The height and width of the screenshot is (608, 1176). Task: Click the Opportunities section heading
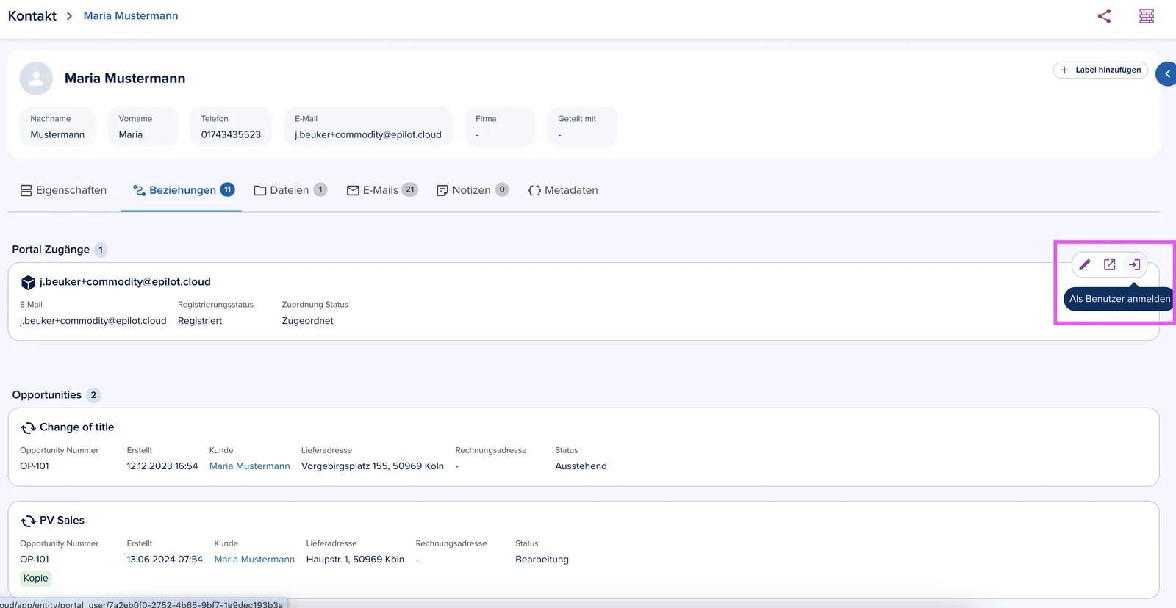[x=47, y=395]
